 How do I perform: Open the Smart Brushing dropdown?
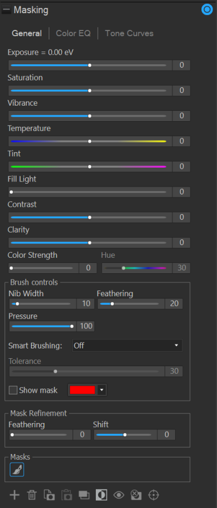[127, 346]
